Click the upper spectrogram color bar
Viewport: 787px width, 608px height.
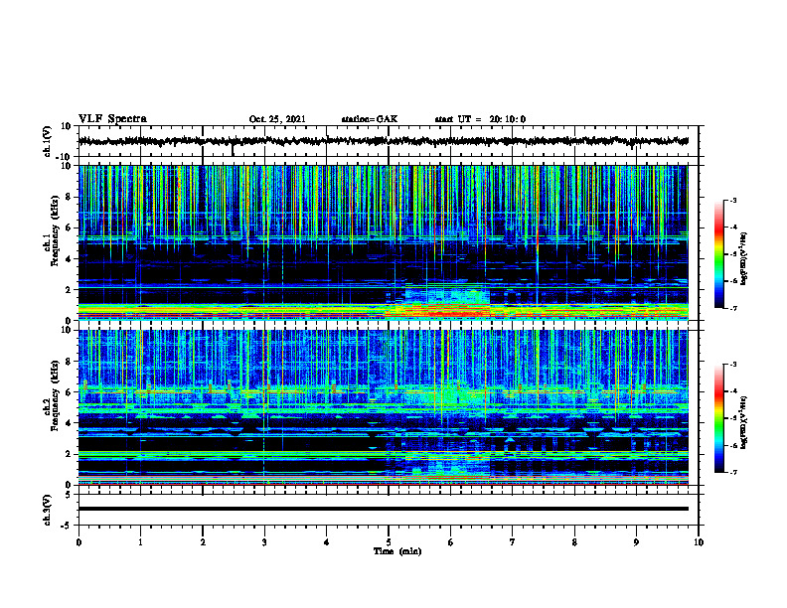(719, 254)
